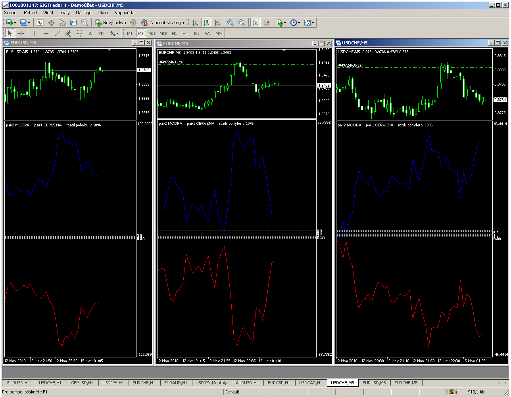
Task: Open the Vložit menu
Action: 48,12
